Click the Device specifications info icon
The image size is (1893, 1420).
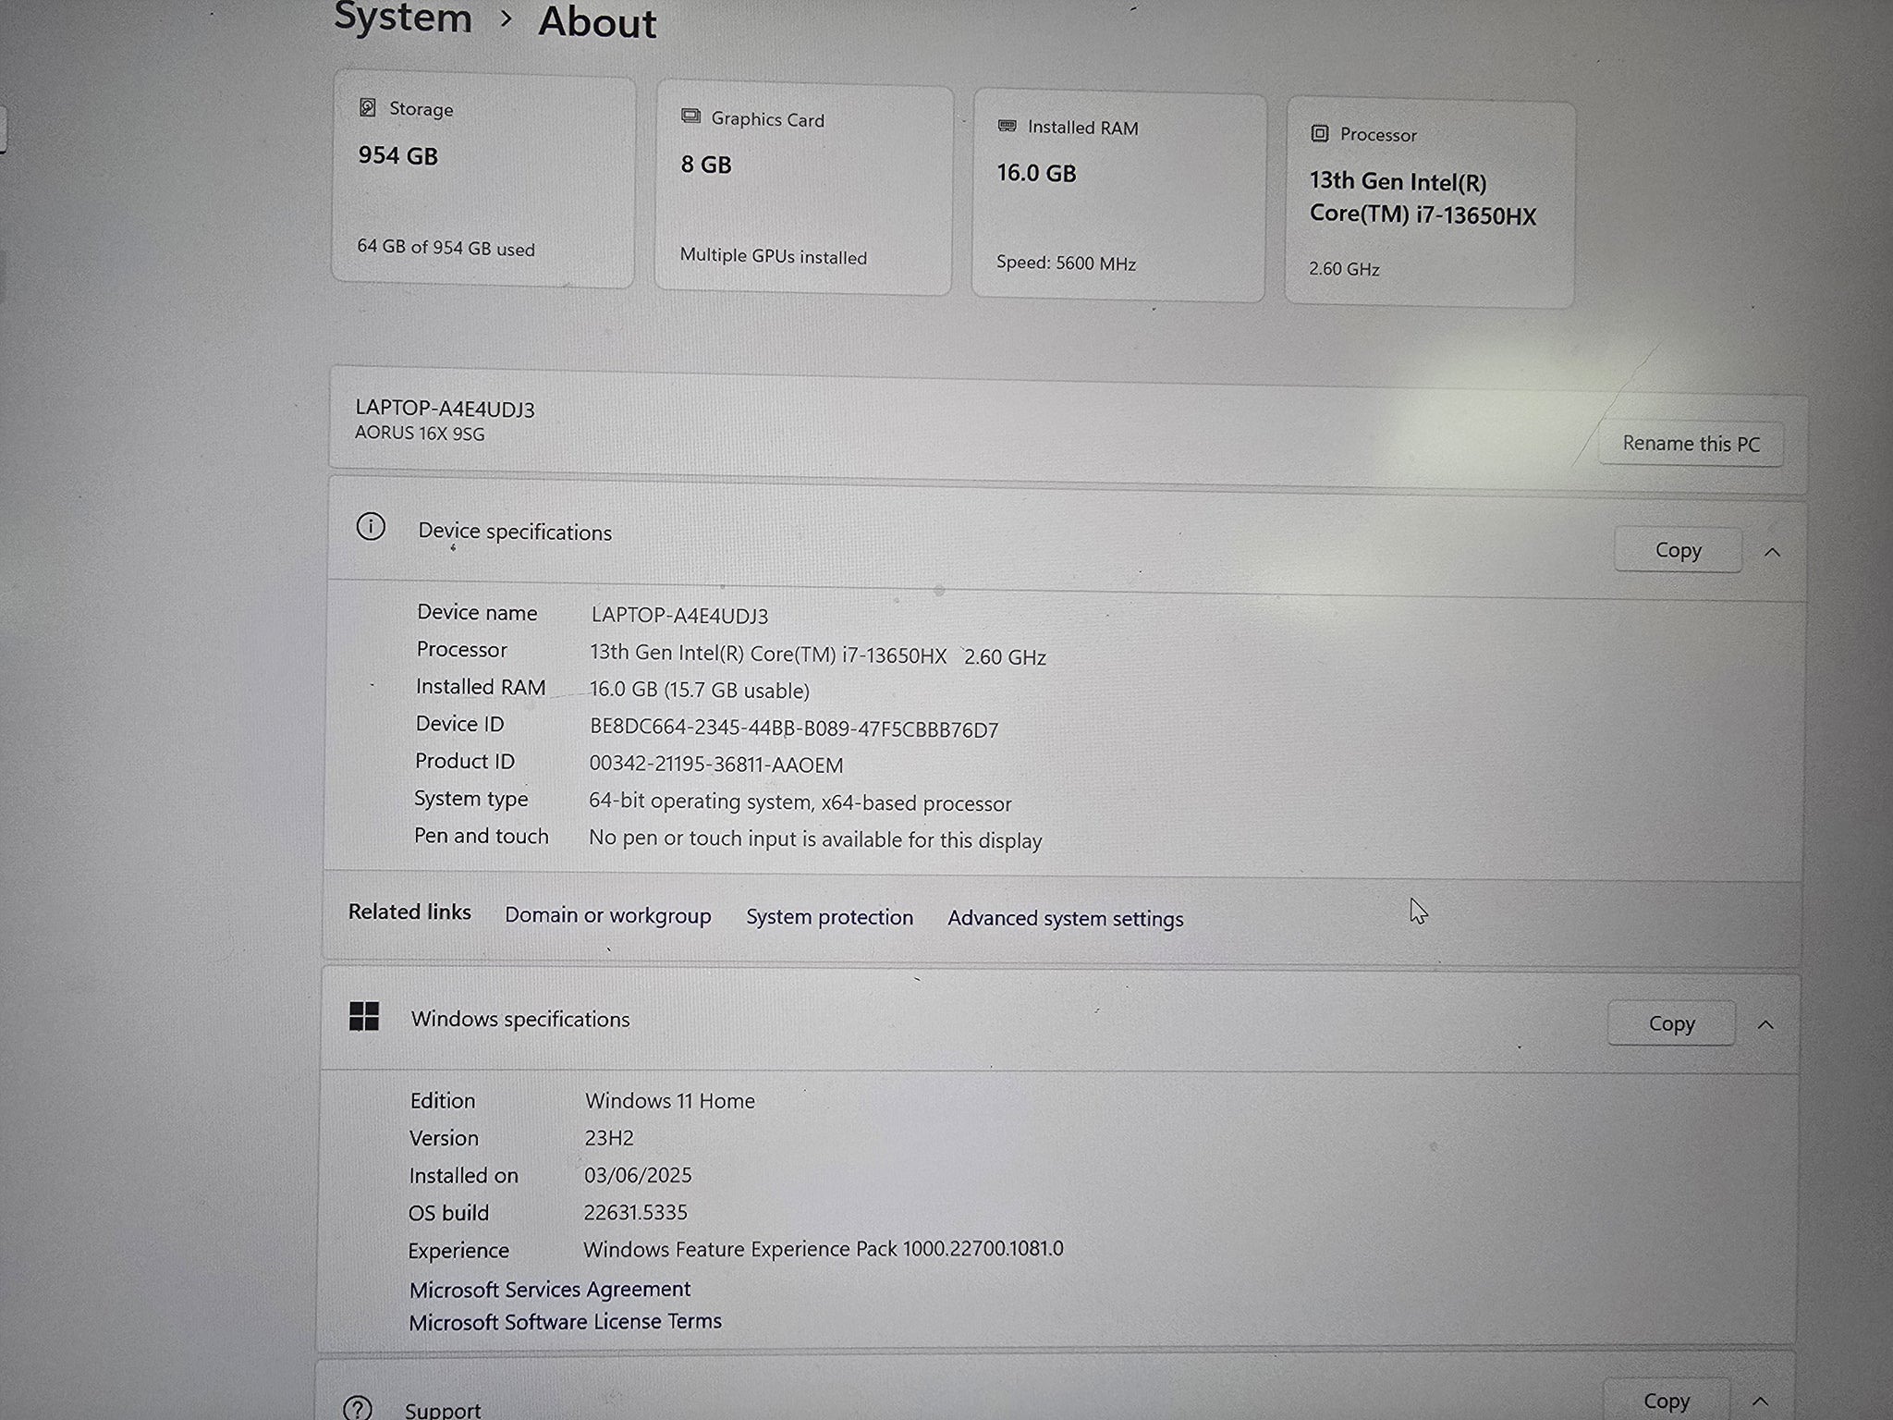pos(371,527)
